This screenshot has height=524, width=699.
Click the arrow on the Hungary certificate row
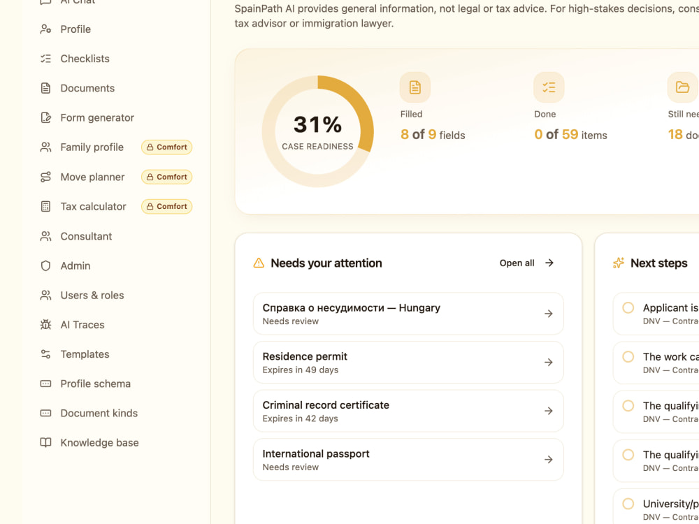[549, 314]
